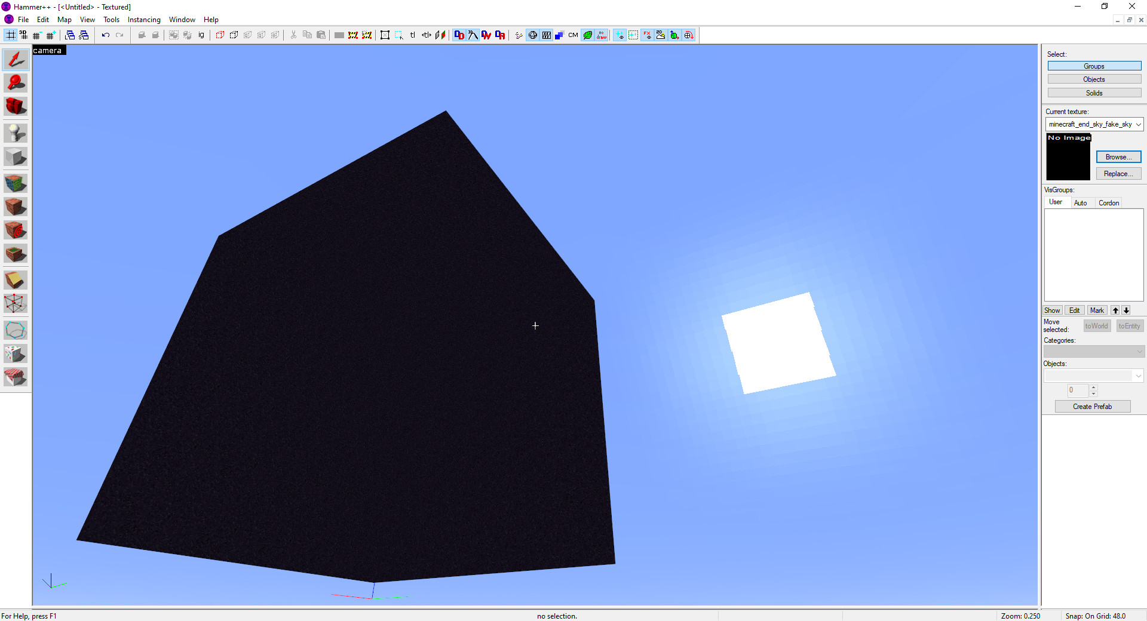Select the Block creation tool

(15, 156)
